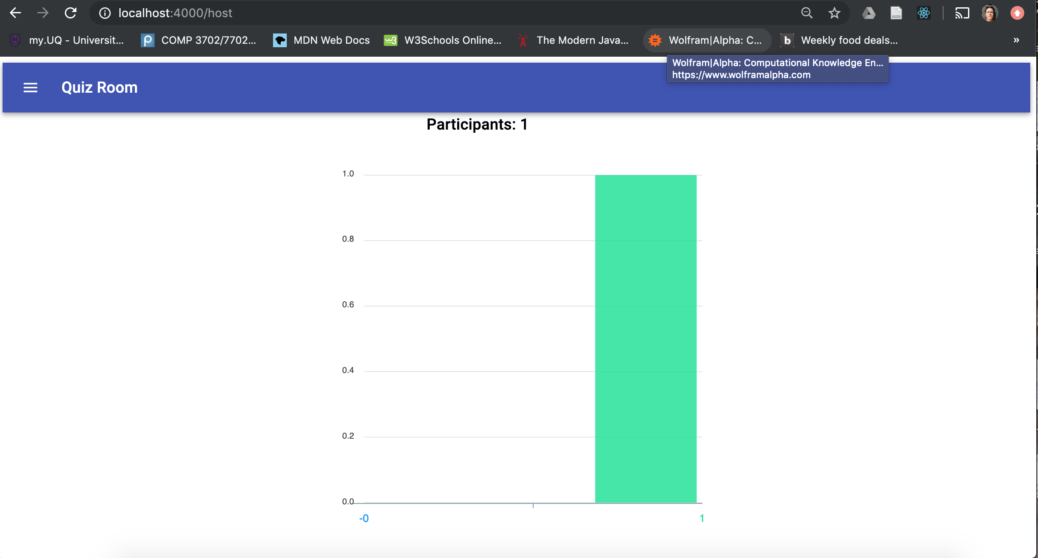
Task: Open the my.UQ bookmark
Action: (67, 40)
